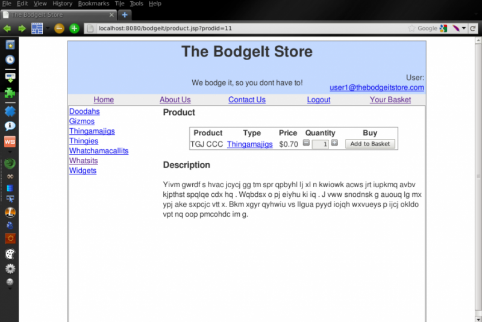Open the Your Basket link
Viewport: 482px width, 322px height.
(x=390, y=100)
